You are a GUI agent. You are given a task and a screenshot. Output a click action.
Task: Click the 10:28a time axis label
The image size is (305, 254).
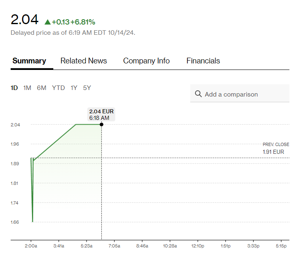[170, 246]
